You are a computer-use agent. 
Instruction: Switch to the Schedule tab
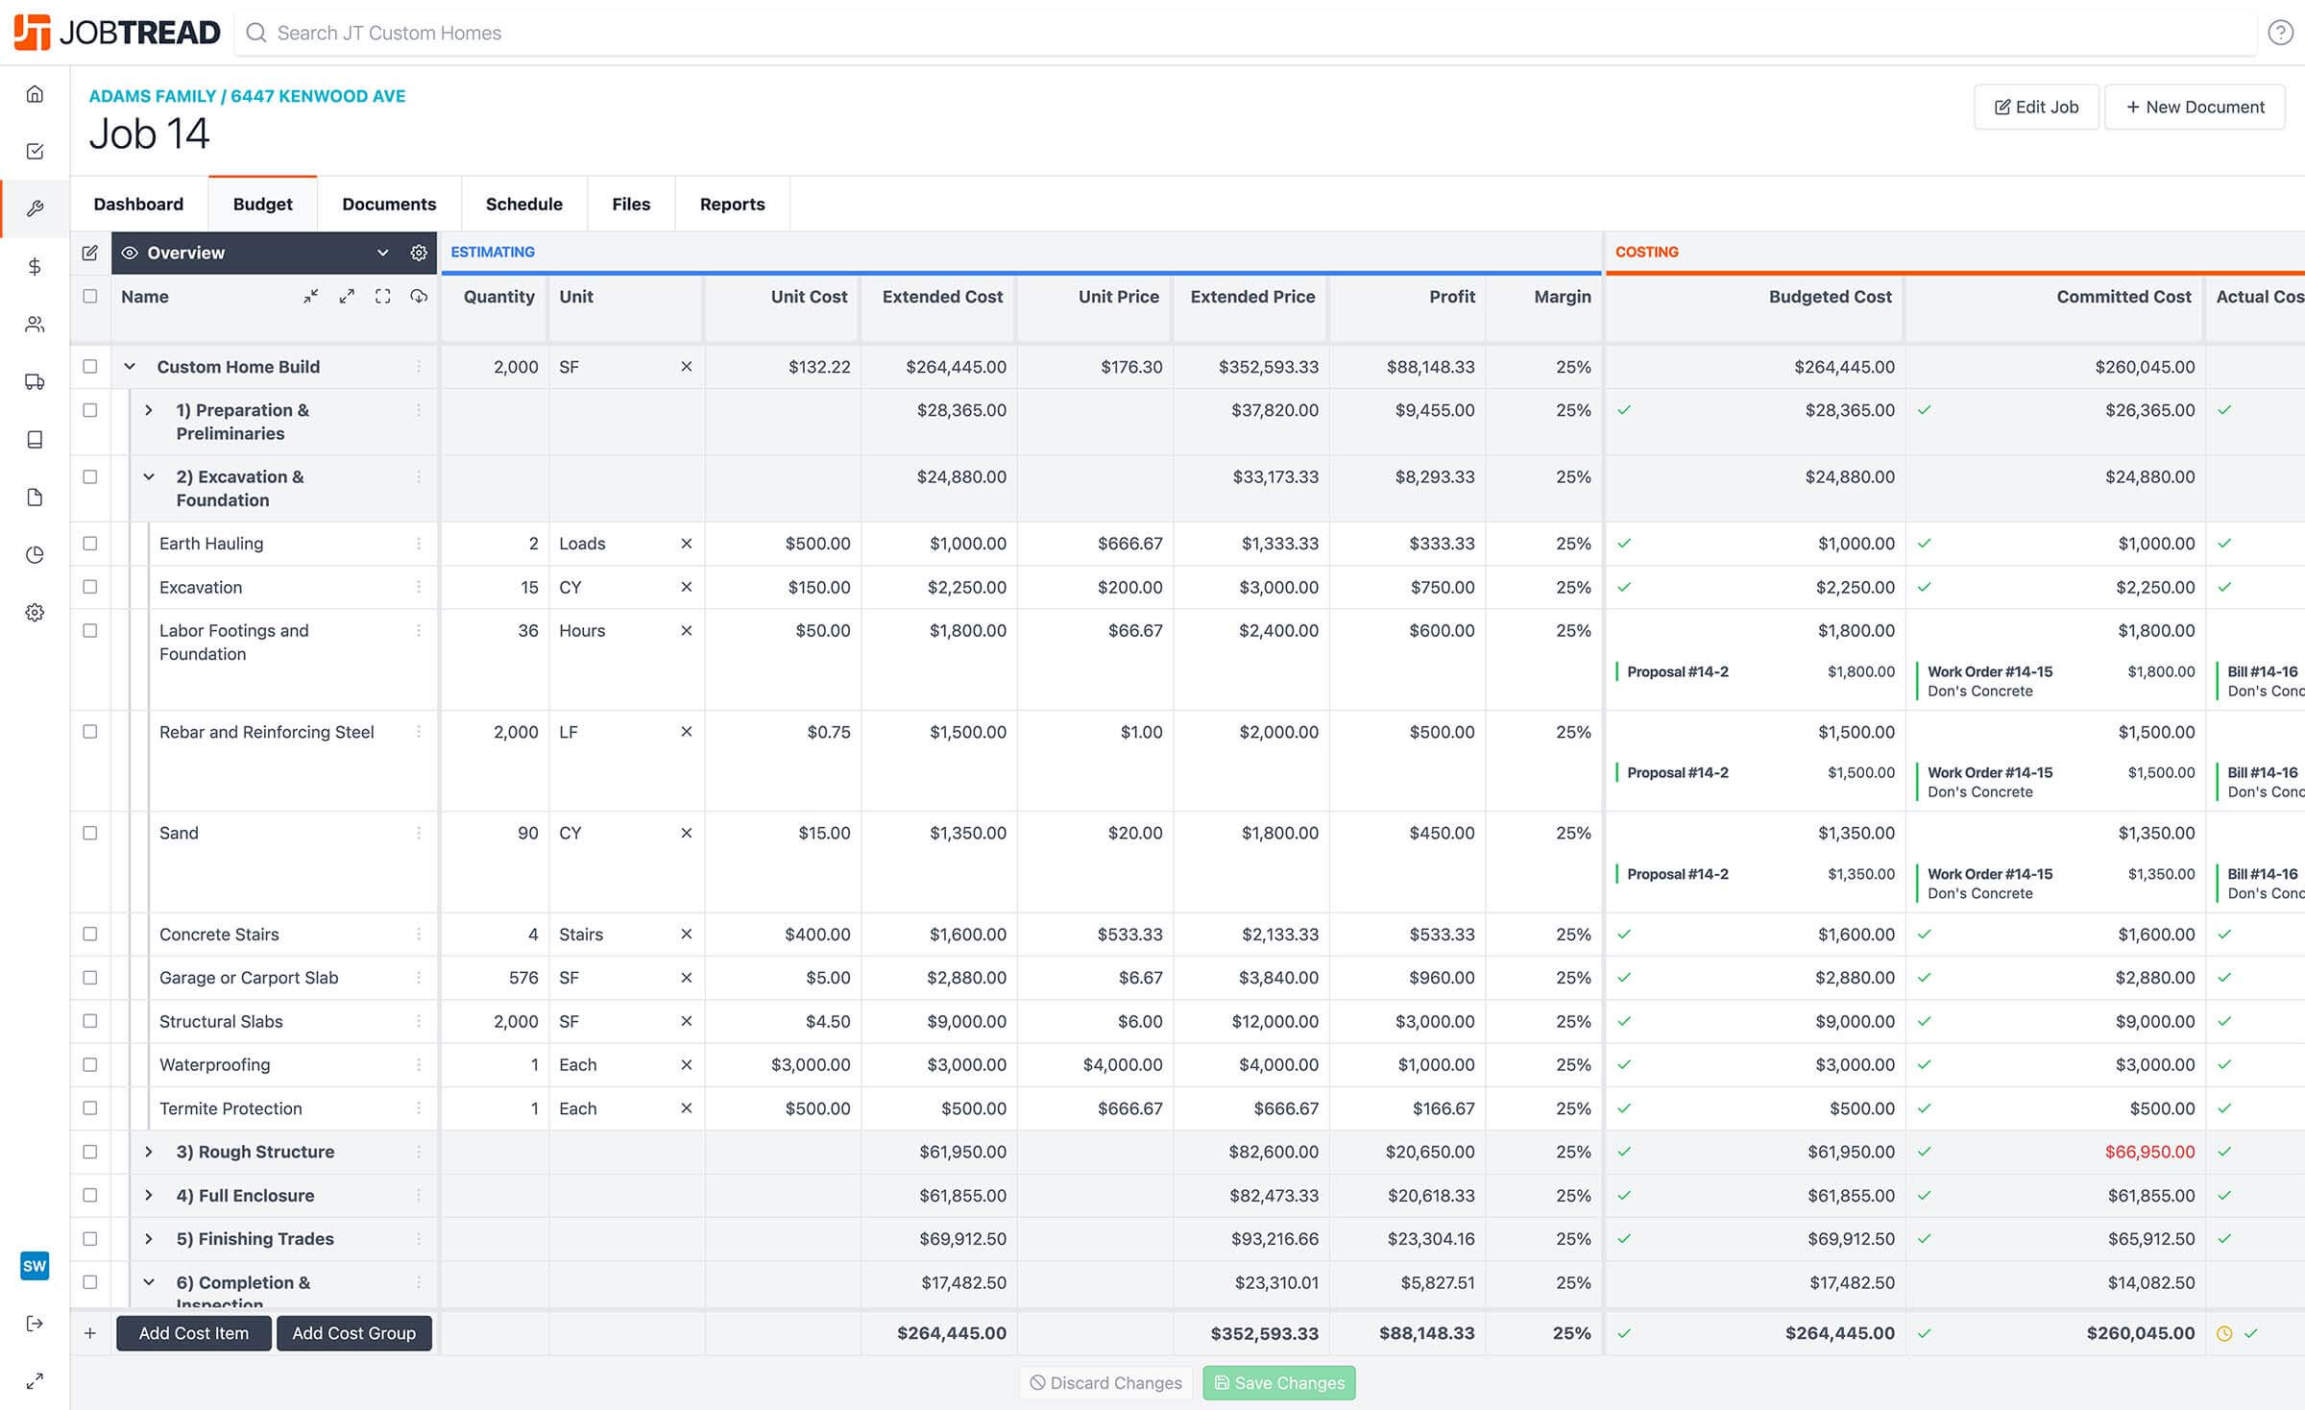523,204
